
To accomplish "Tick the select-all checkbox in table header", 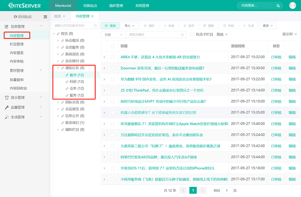I will pyautogui.click(x=113, y=46).
